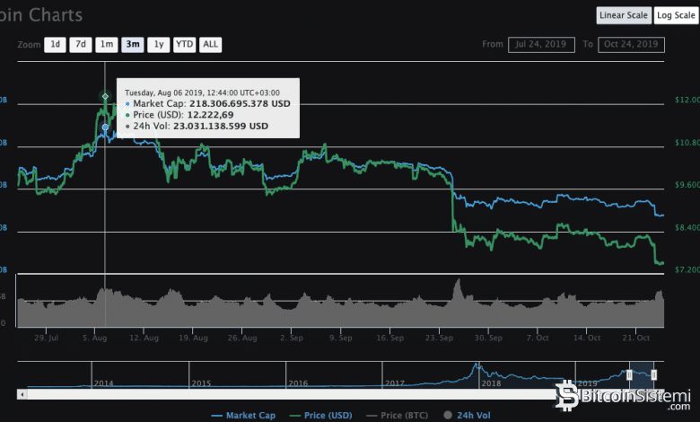Switch the chart to Linear Scale
This screenshot has height=422, width=700.
point(624,15)
